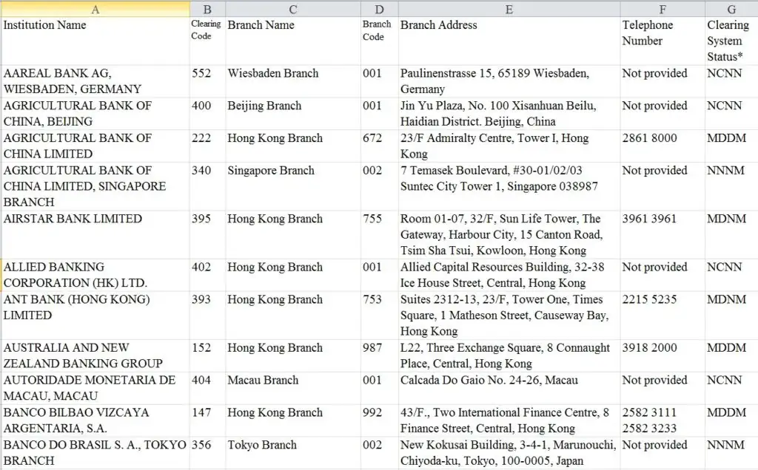
Task: Select column F header
Action: (x=662, y=9)
